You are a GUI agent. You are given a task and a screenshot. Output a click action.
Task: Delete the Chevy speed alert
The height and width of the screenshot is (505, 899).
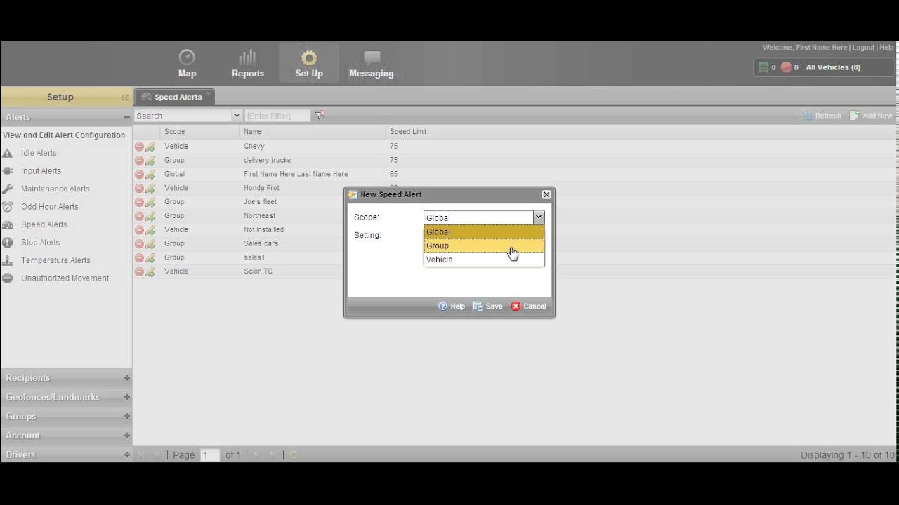click(x=139, y=147)
